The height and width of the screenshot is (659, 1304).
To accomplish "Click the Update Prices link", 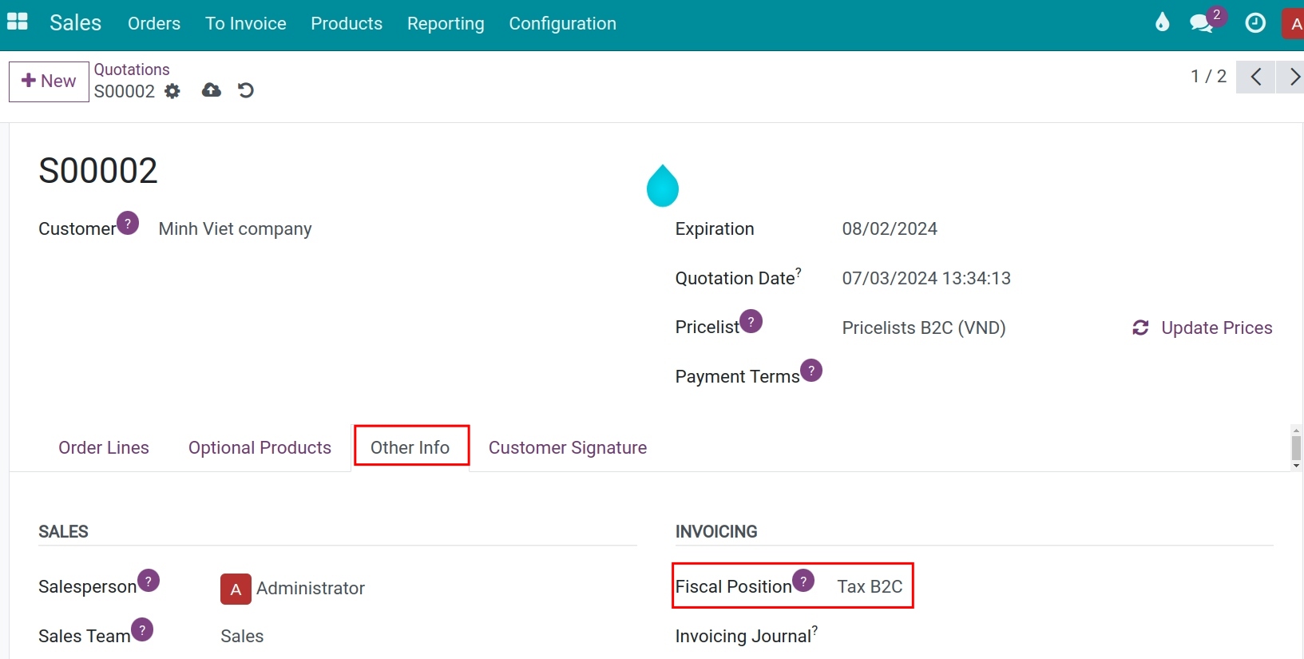I will tap(1216, 328).
